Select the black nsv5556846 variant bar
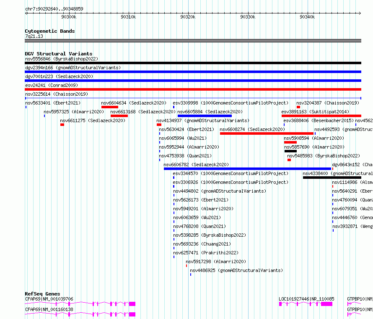Viewport: 373px width, 319px height. pos(193,63)
